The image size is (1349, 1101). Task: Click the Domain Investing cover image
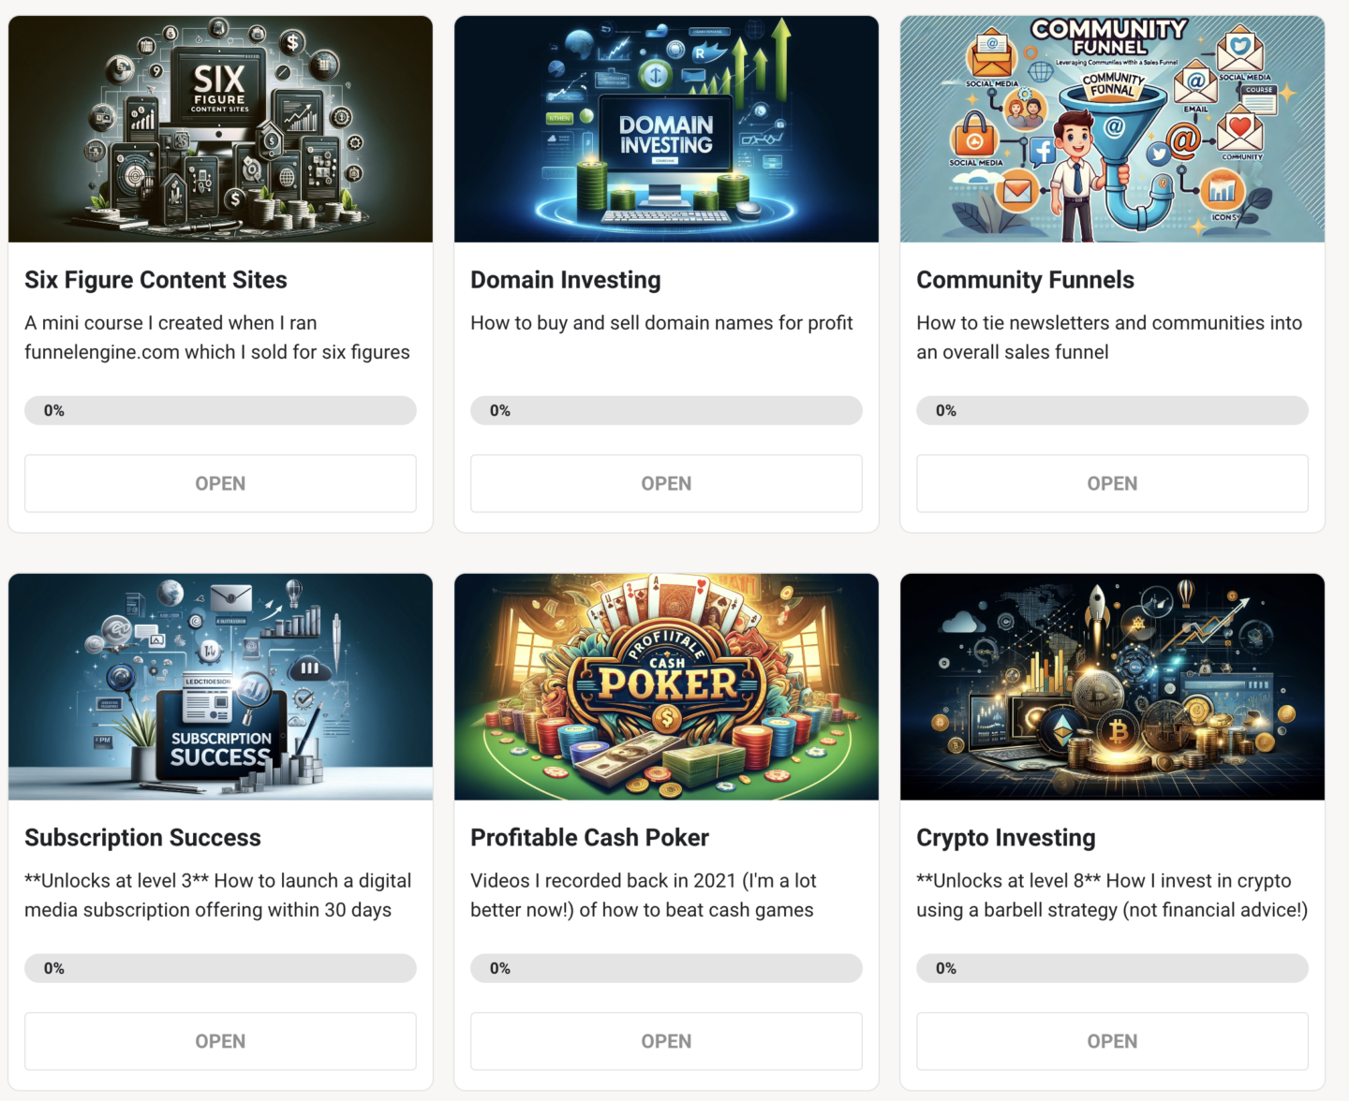coord(666,129)
